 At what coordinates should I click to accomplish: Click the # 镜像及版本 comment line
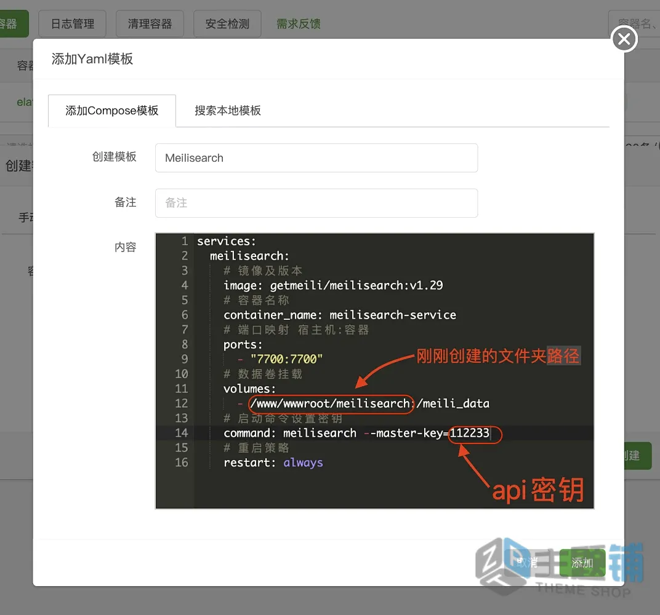tap(263, 271)
